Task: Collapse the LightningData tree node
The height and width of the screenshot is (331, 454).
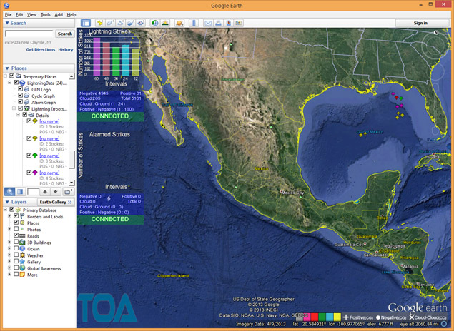Action: [9, 83]
